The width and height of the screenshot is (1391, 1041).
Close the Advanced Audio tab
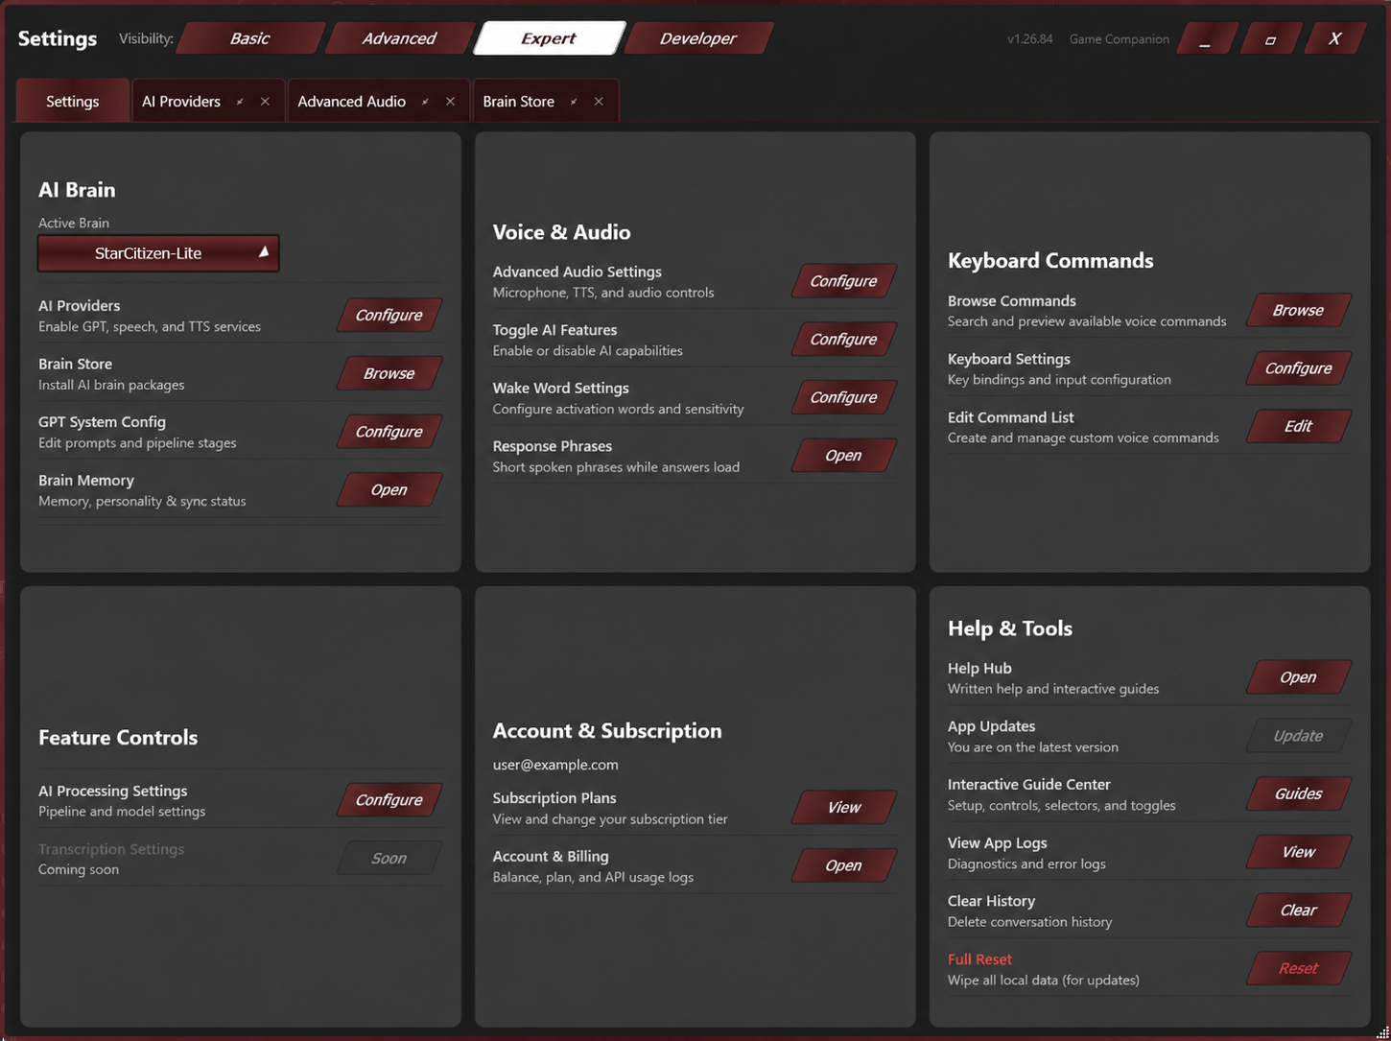(450, 102)
